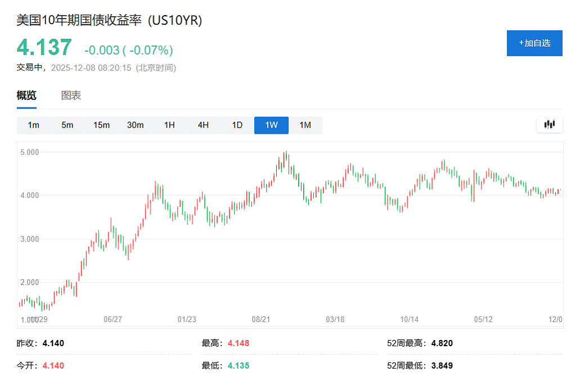The height and width of the screenshot is (376, 576).
Task: Switch to the 概览 overview tab
Action: point(26,96)
